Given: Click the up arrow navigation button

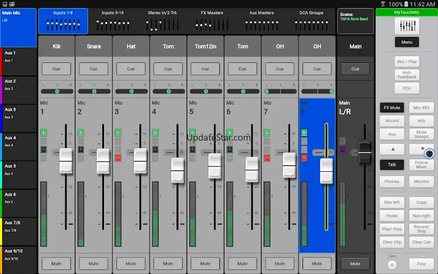Looking at the screenshot, I should pos(392,149).
